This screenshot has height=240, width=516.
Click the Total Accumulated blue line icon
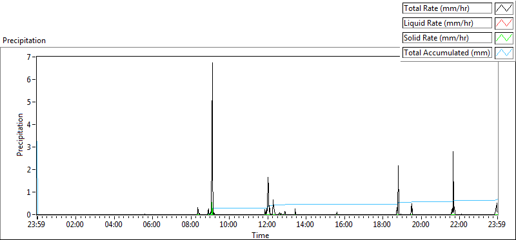[x=504, y=53]
